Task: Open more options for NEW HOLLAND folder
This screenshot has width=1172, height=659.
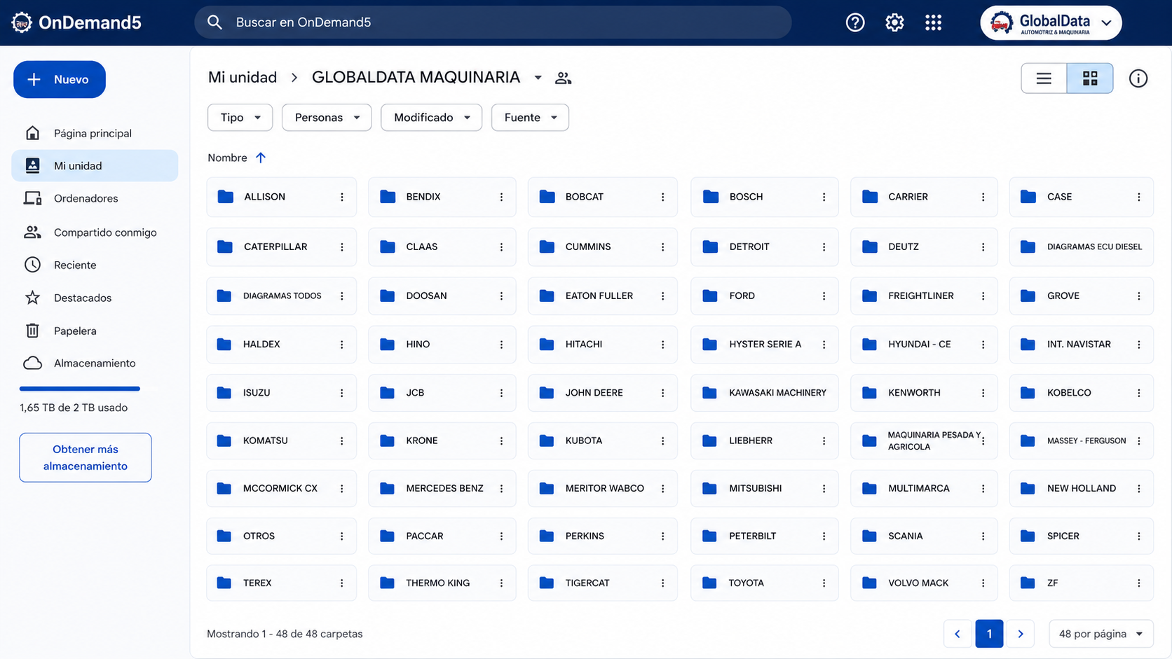Action: [1138, 488]
